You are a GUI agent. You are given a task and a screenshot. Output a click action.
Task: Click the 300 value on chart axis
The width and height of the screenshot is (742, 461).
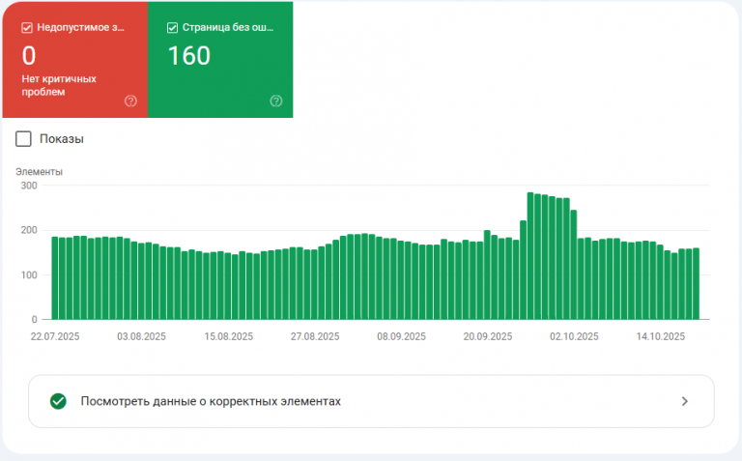[x=29, y=186]
